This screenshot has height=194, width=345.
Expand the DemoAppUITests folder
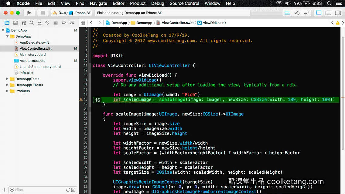[7, 85]
